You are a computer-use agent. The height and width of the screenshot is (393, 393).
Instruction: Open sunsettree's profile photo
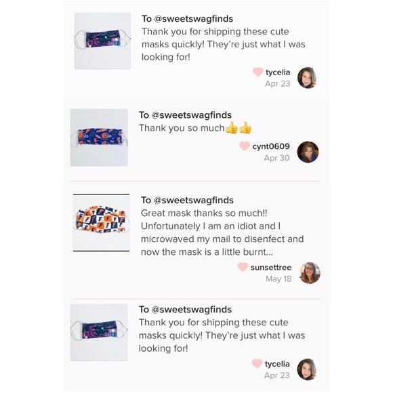point(310,273)
